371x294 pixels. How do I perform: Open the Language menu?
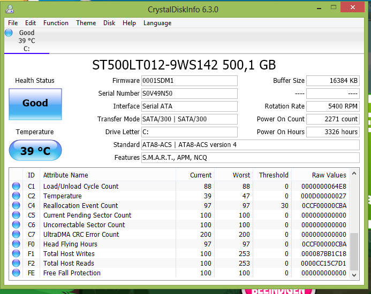tap(157, 23)
